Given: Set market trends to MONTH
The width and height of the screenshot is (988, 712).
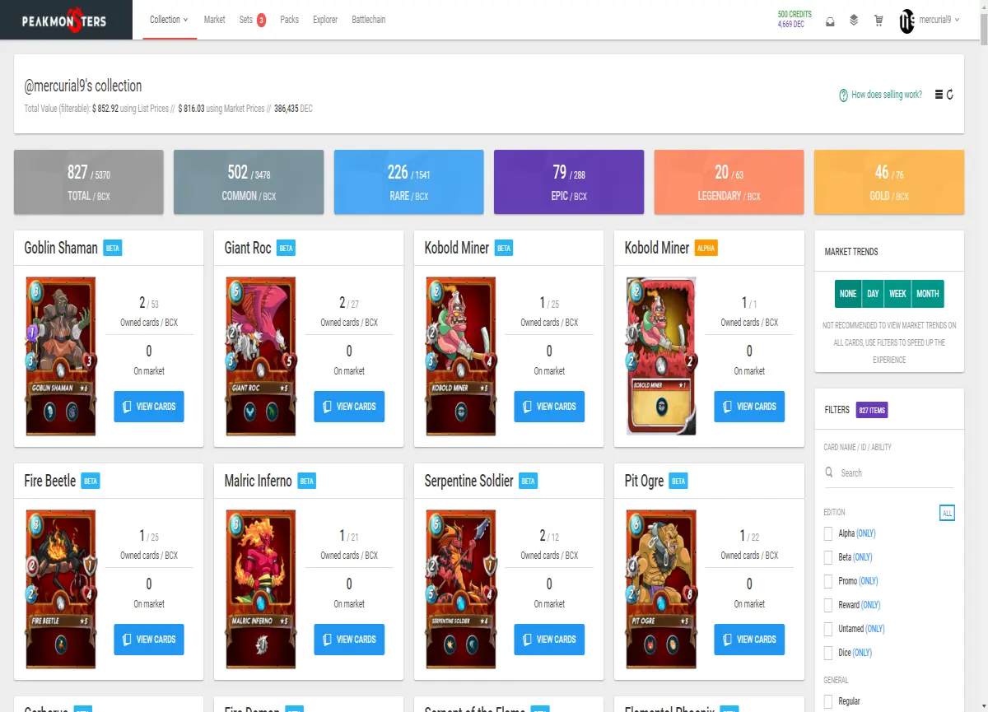Looking at the screenshot, I should pyautogui.click(x=928, y=294).
